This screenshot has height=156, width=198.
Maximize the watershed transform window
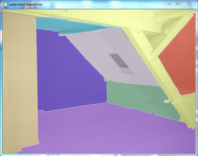coord(177,3)
